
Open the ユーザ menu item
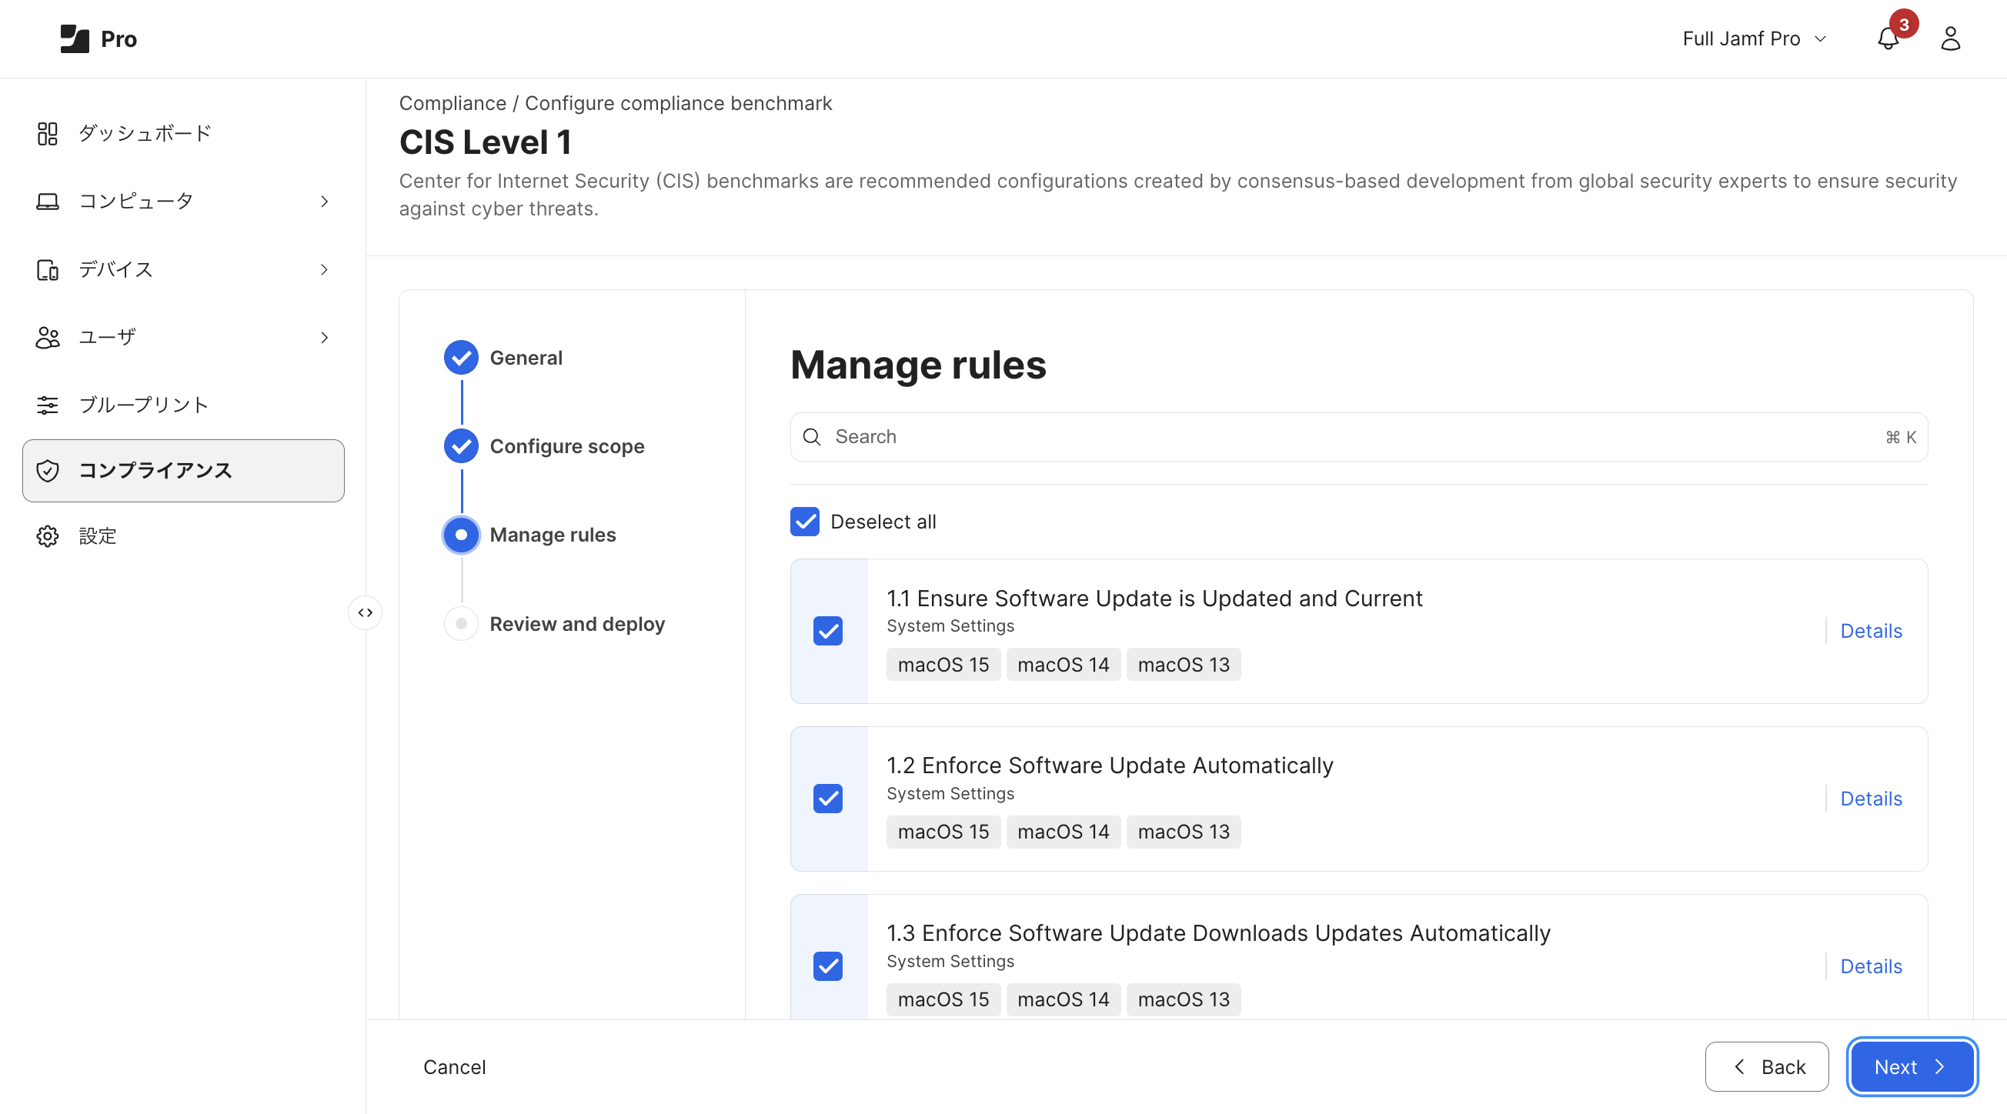184,337
